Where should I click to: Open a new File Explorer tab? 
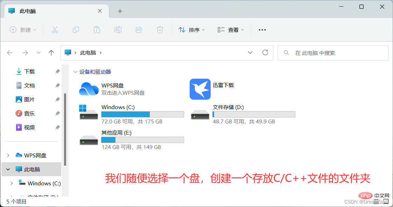(x=120, y=11)
